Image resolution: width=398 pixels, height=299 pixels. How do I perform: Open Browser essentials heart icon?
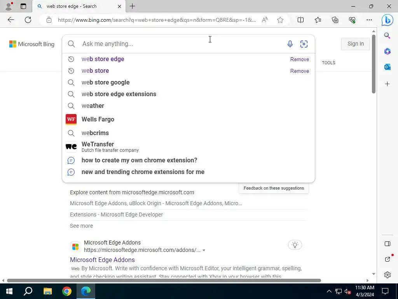[x=352, y=20]
